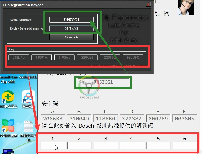This screenshot has height=154, width=202.
Task: Click the 安全码 heading text
Action: tap(50, 104)
